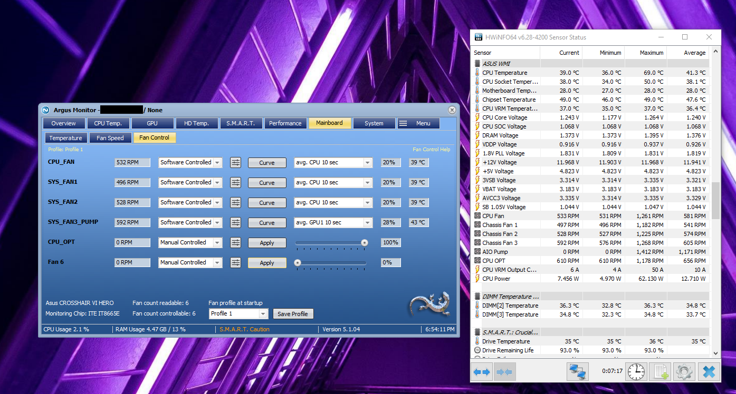Open SYS_FAN3_PUMP settings sliders icon

click(x=236, y=223)
